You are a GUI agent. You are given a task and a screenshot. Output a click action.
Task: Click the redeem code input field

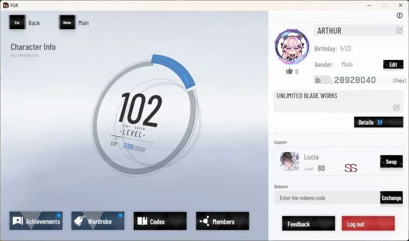click(327, 198)
